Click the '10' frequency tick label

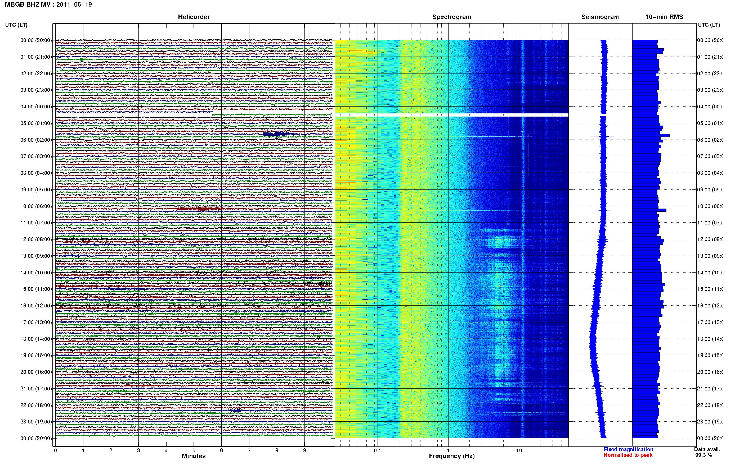519,450
